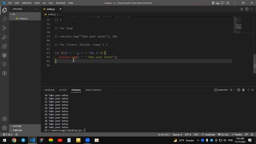
Task: Open the Windows Start menu
Action: (x=4, y=140)
